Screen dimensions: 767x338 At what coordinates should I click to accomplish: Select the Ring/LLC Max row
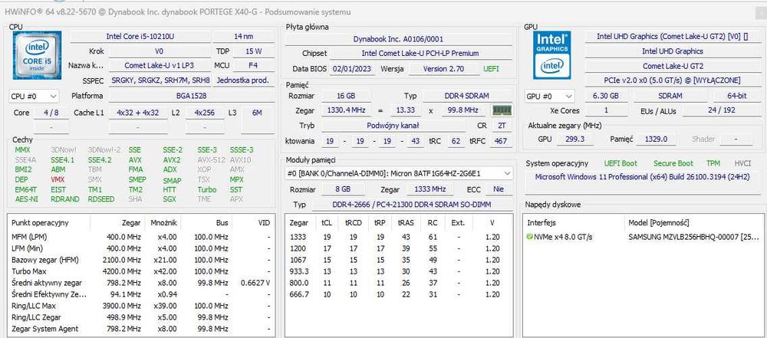click(x=141, y=306)
